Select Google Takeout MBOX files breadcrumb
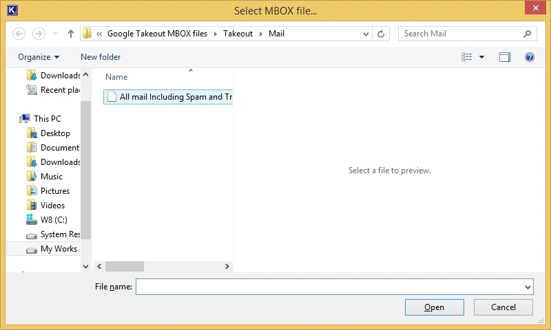Image resolution: width=551 pixels, height=330 pixels. tap(157, 34)
